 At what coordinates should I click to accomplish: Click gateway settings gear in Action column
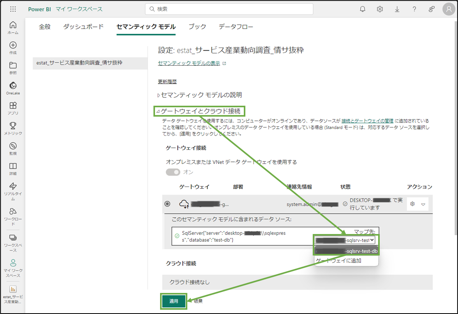(x=412, y=204)
